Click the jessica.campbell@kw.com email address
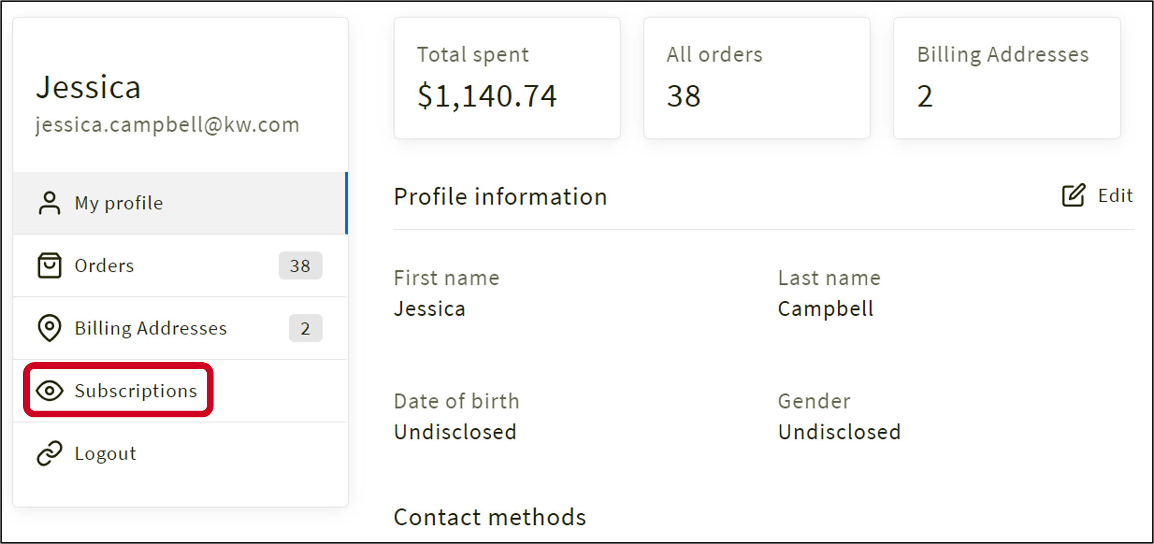The height and width of the screenshot is (544, 1154). tap(167, 125)
